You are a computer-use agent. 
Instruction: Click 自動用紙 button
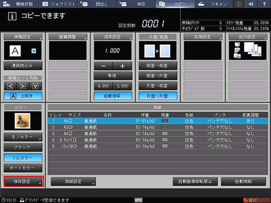(x=243, y=182)
